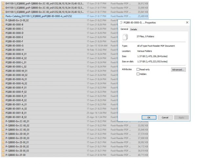
Task: Click the PDF icon of PQBB-80-0000-L_02
Action: tap(3, 67)
